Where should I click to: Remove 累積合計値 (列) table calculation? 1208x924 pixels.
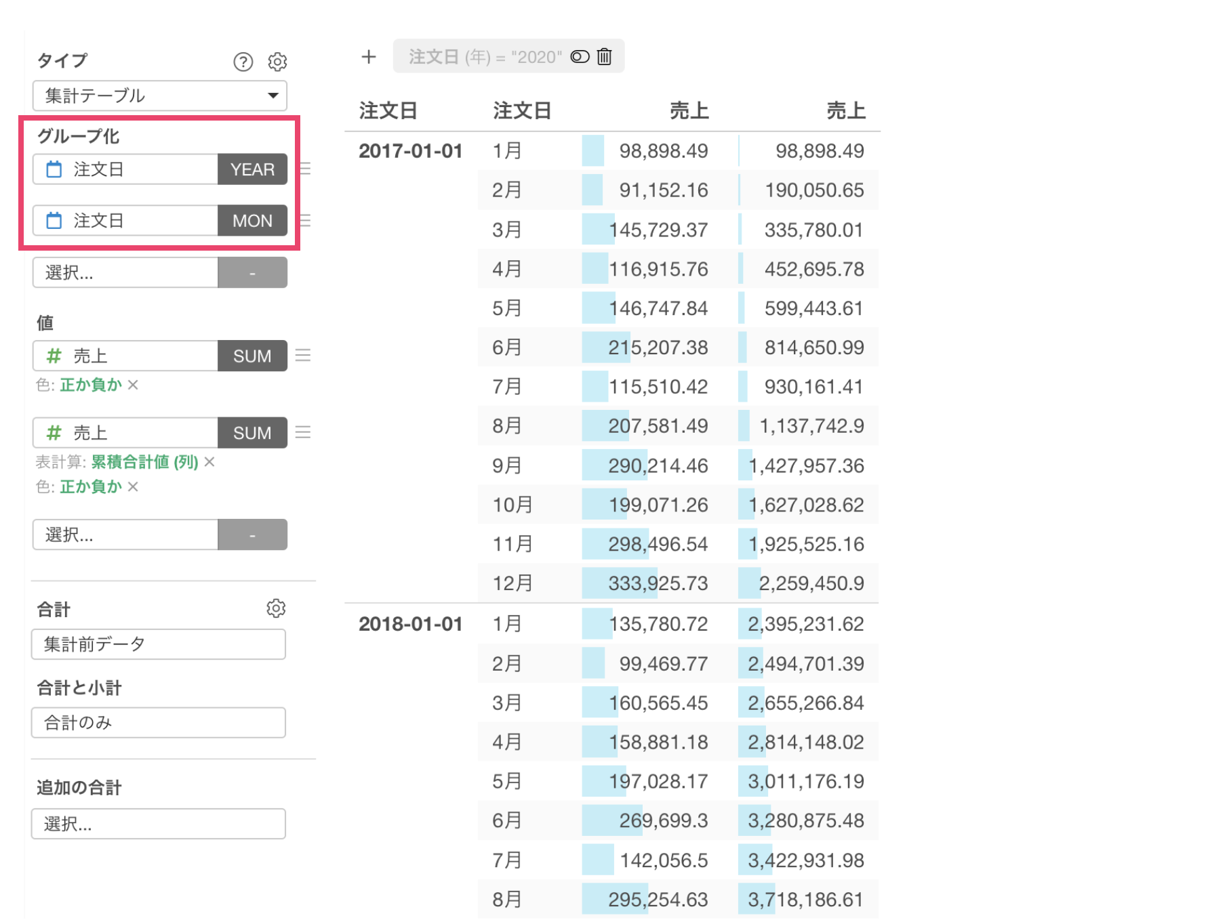(209, 462)
